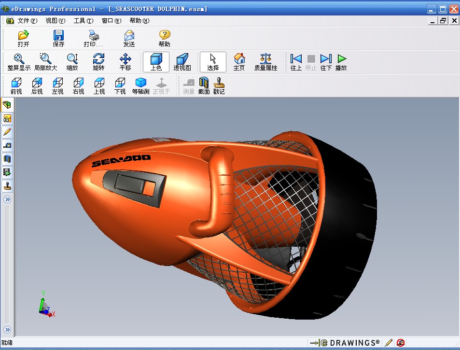Screen dimensions: 460x350
Task: Open the animation tab in left sidebar
Action: [x=7, y=172]
